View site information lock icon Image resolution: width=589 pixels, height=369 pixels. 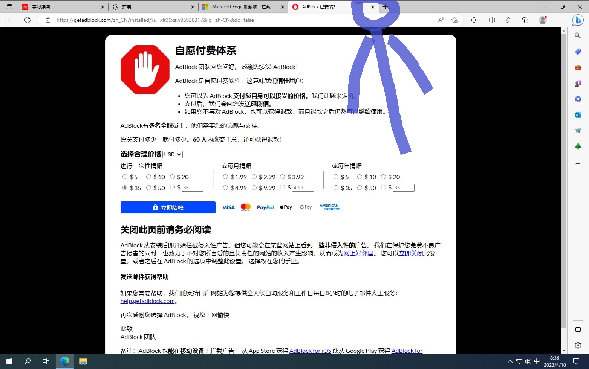click(48, 20)
